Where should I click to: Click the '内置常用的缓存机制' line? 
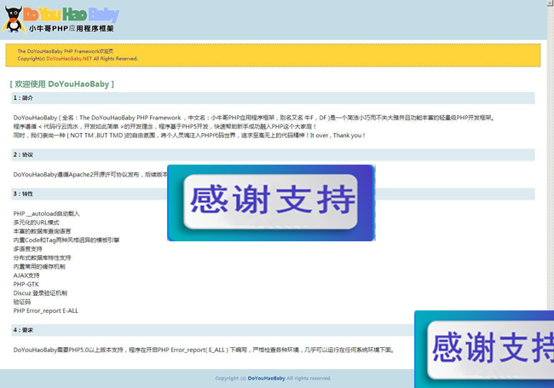39,266
